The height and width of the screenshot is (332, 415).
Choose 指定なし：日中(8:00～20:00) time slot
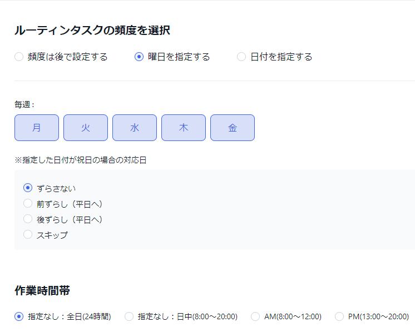129,316
